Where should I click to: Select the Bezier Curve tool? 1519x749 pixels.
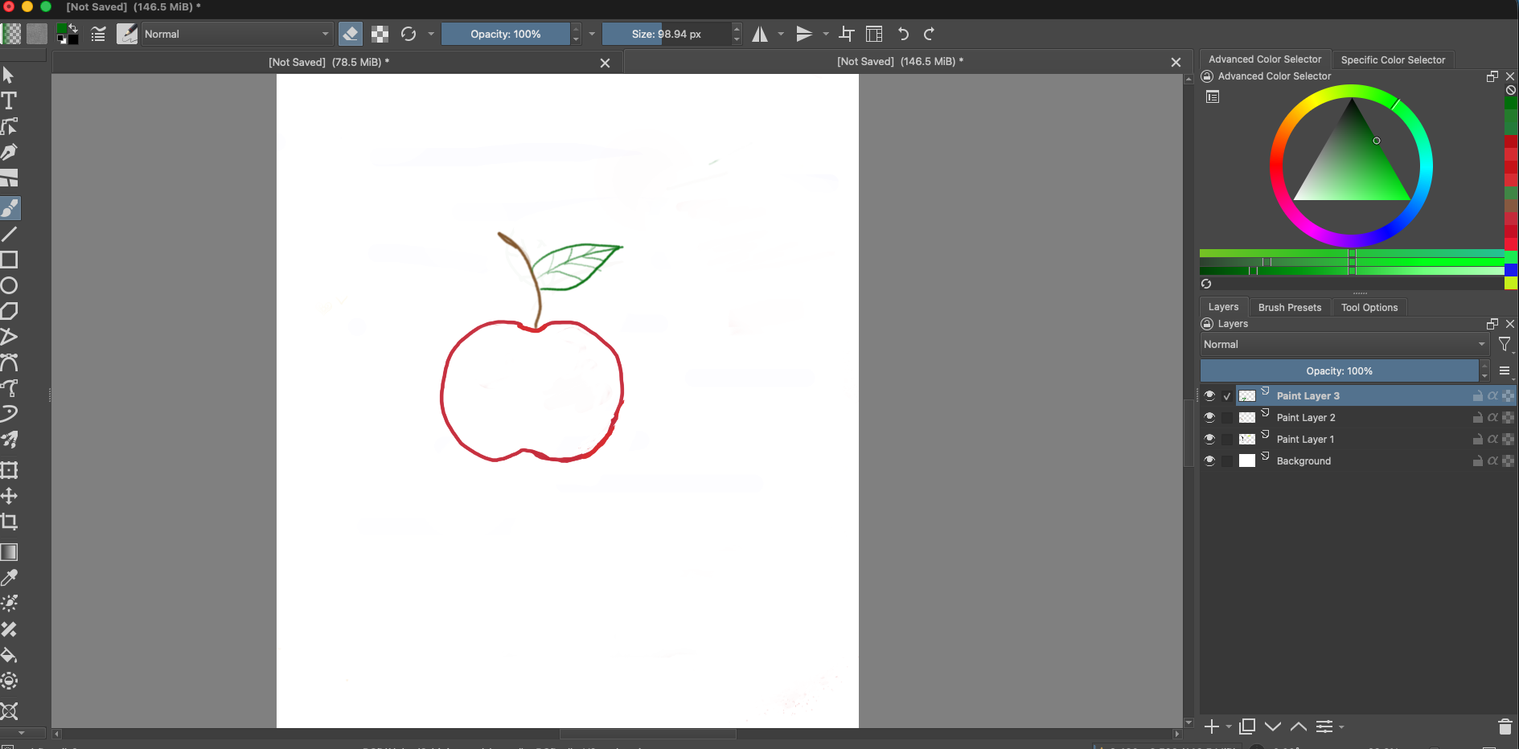[9, 362]
